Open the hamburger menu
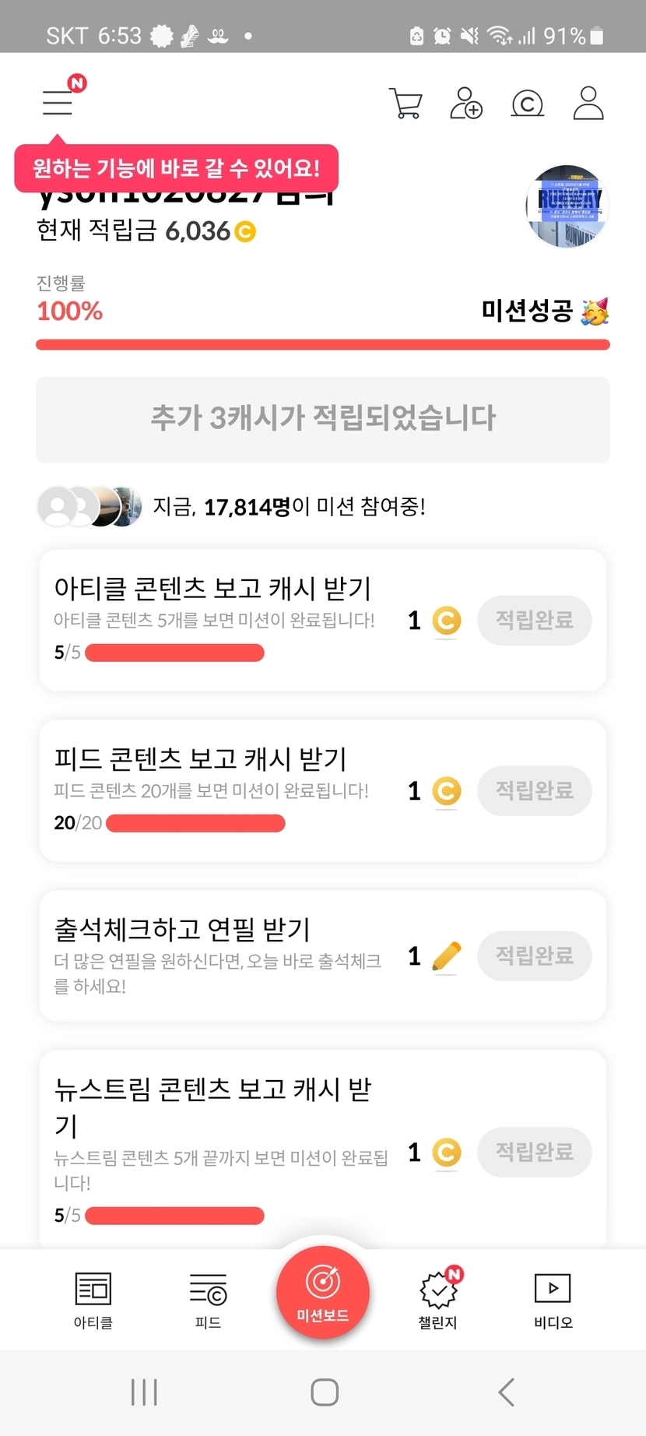This screenshot has width=646, height=1436. 58,102
